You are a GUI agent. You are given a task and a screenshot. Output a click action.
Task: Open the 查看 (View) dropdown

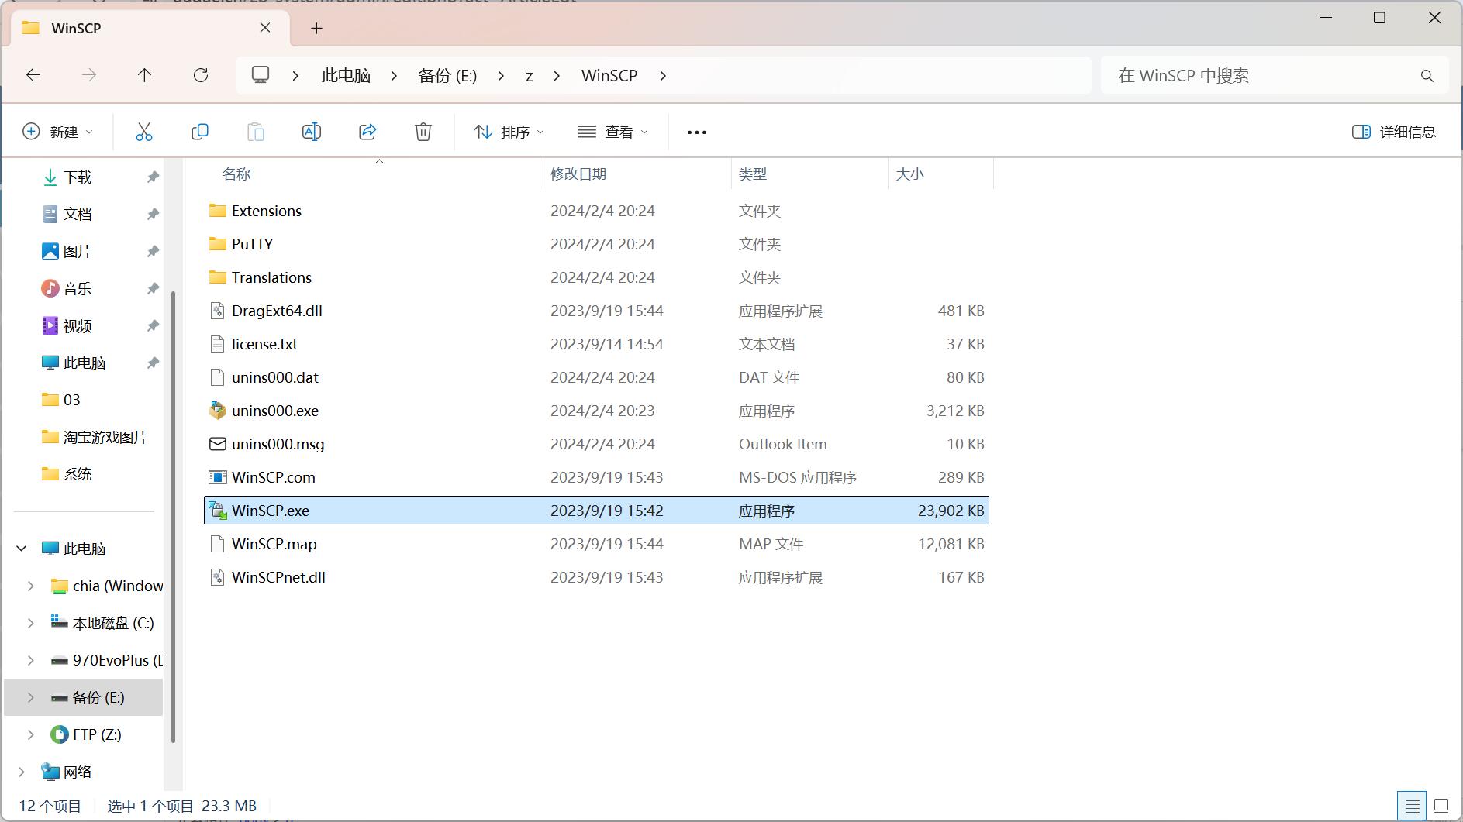pos(613,132)
